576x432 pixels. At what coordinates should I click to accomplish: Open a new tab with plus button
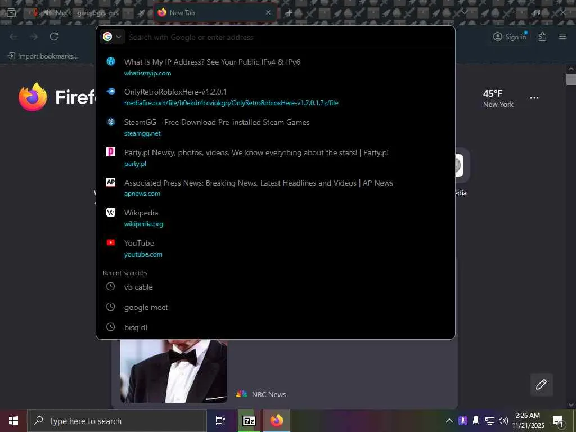(x=289, y=13)
